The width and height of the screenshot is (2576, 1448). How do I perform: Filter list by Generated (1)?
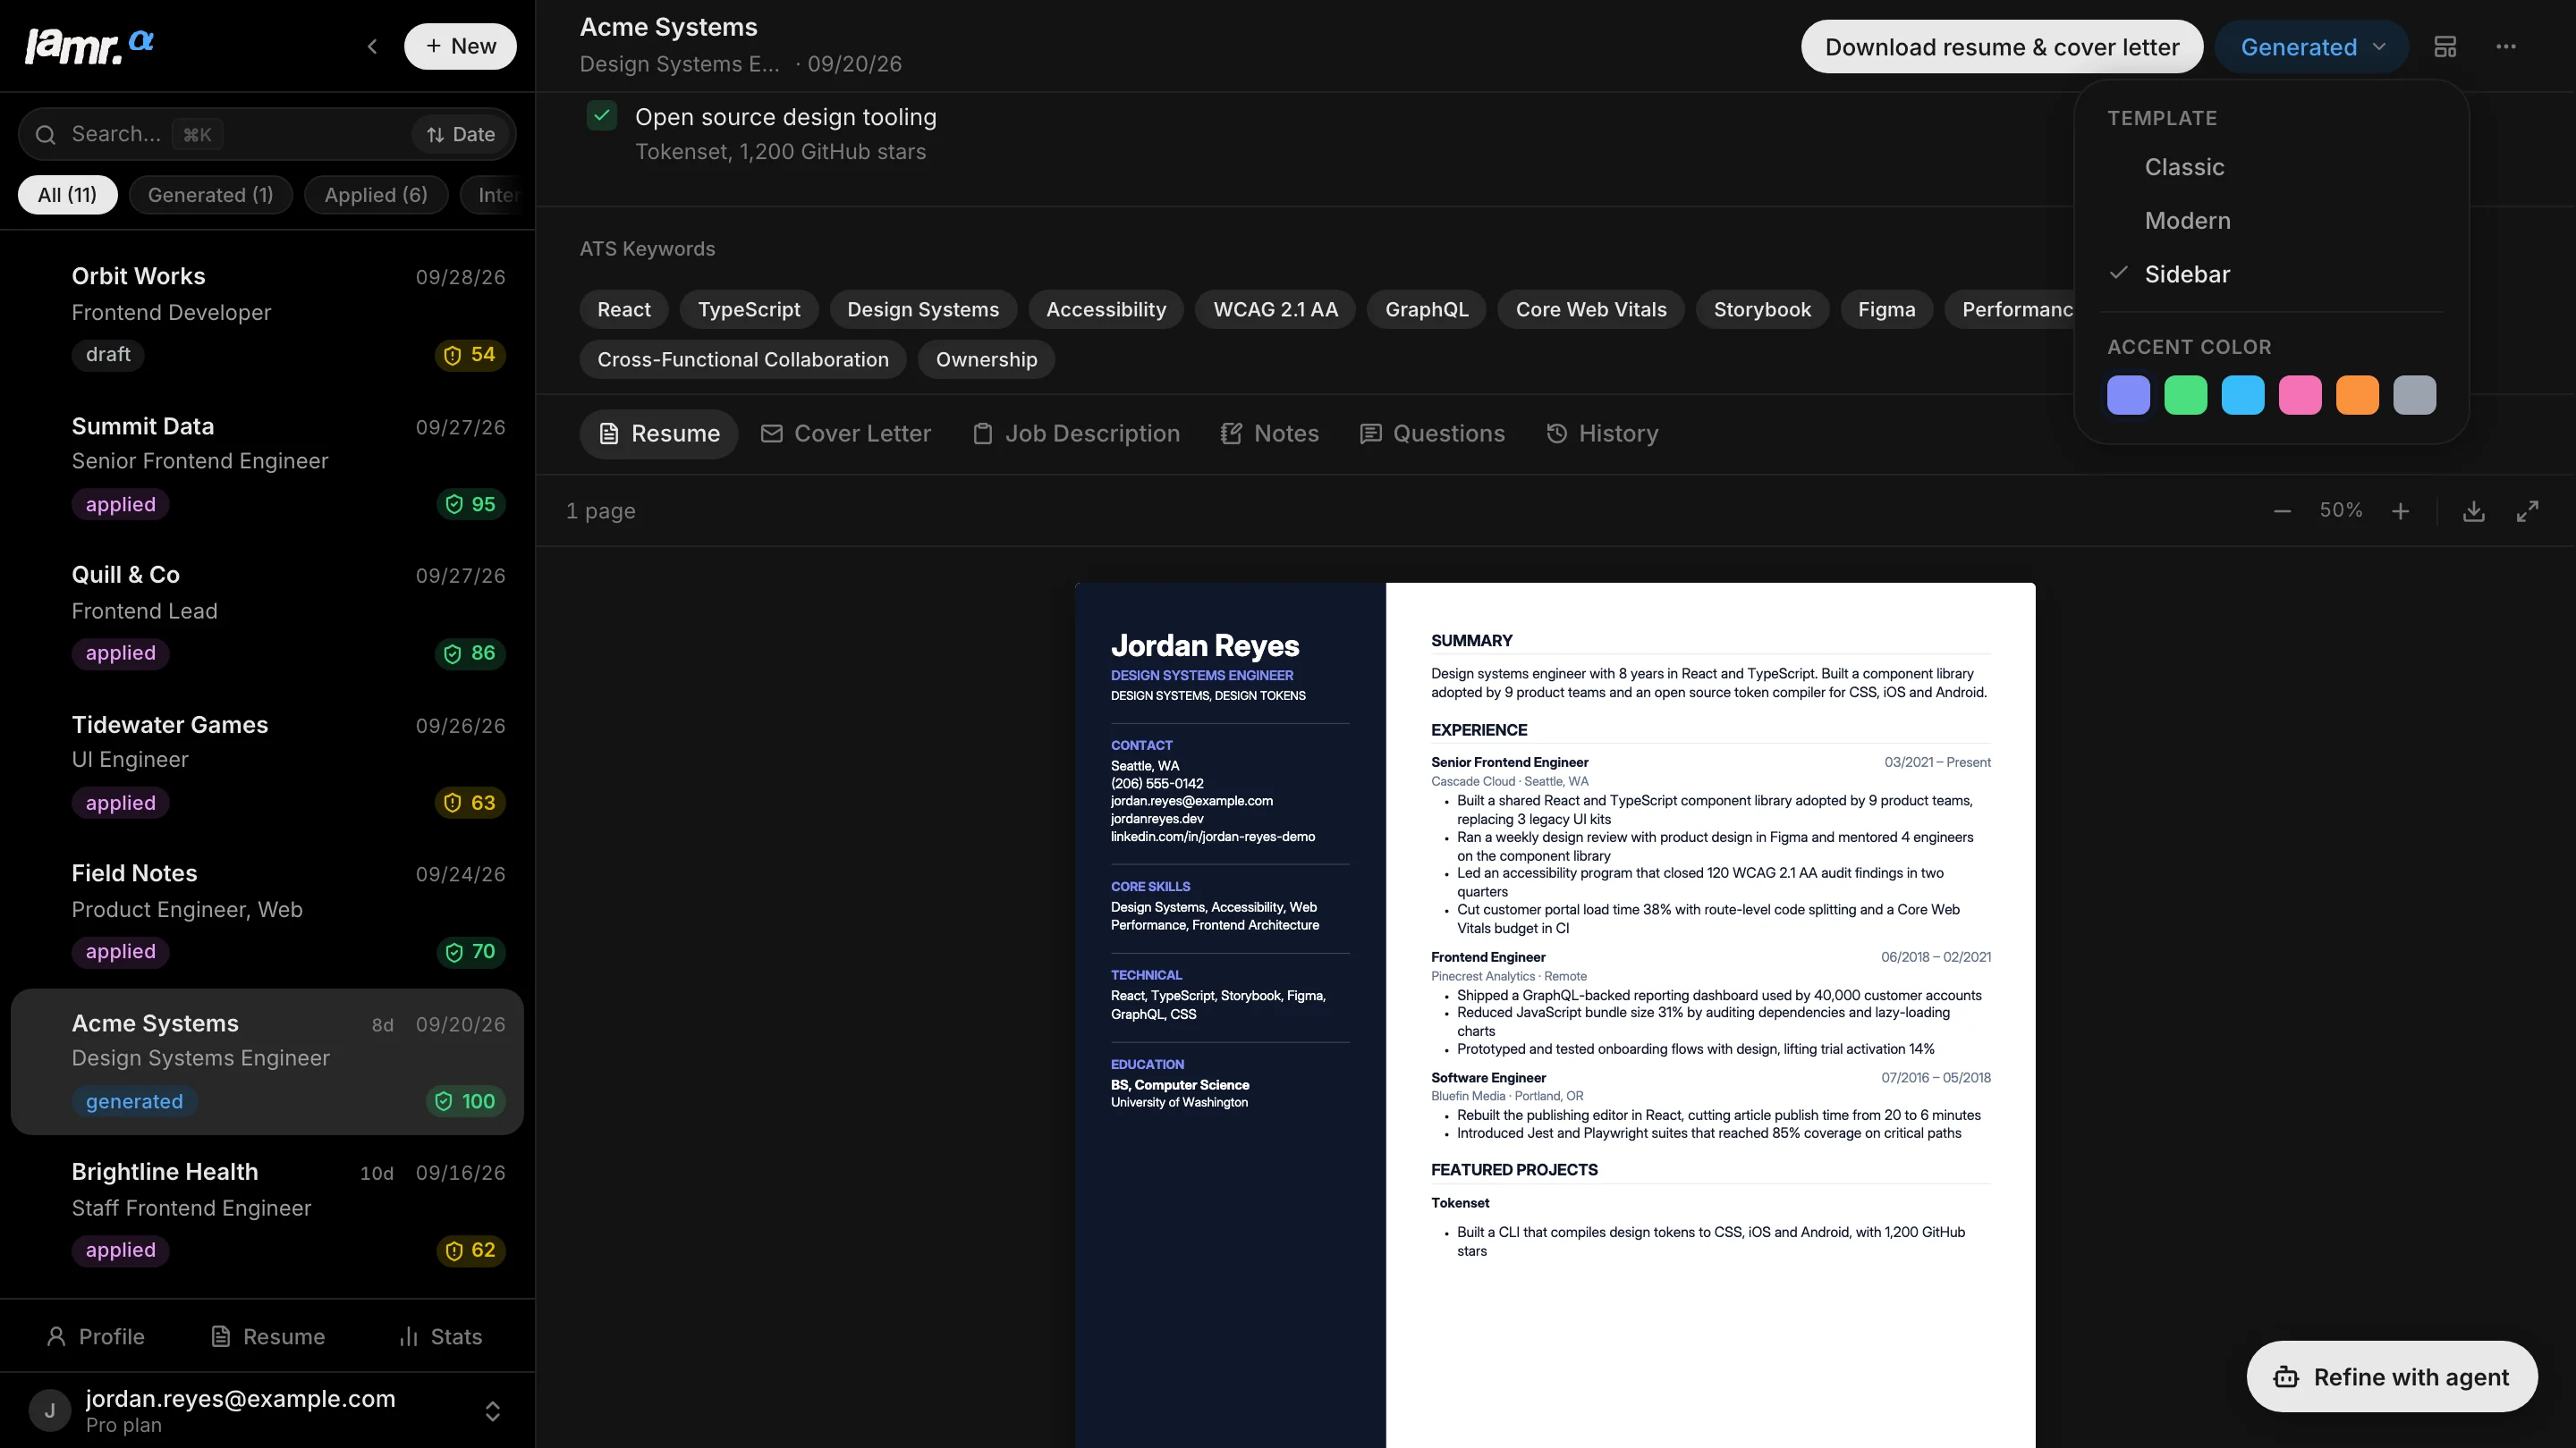coord(210,195)
